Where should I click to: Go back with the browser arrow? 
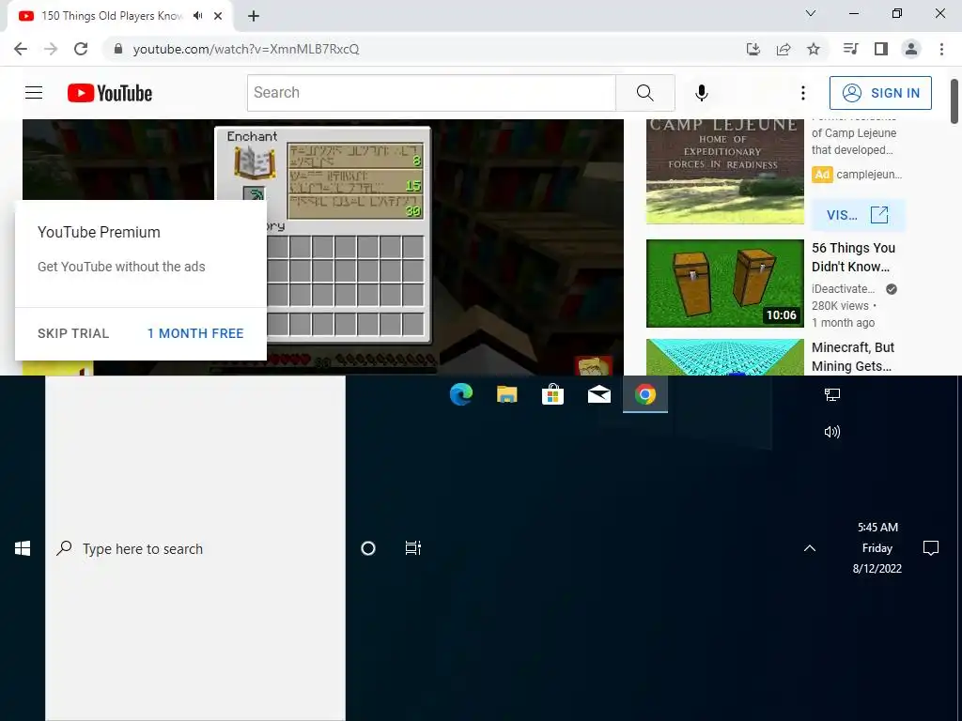21,49
